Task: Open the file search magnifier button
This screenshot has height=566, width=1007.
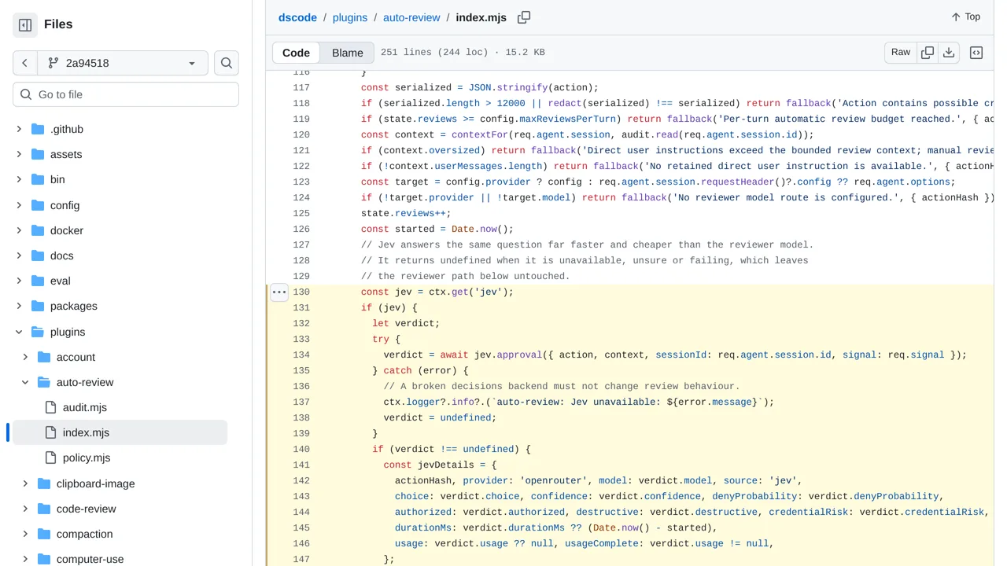Action: 227,63
